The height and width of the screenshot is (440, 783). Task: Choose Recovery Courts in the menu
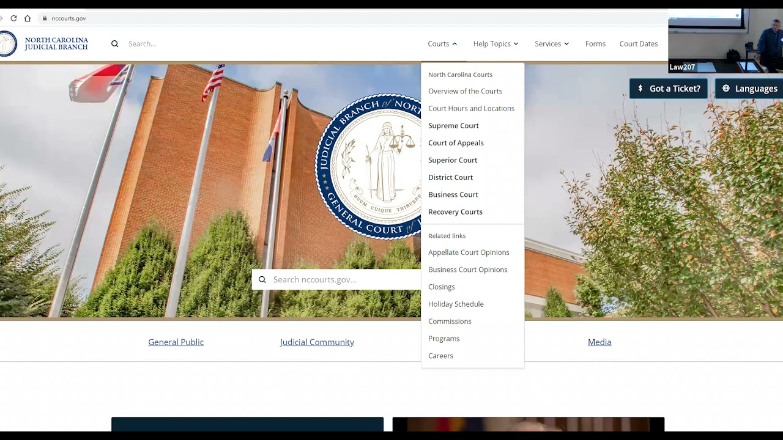pyautogui.click(x=455, y=212)
